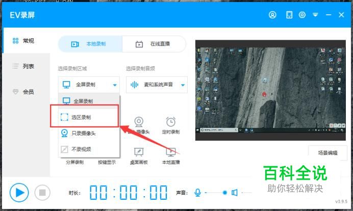Click the 按键显示 label
The image size is (353, 211).
click(x=107, y=162)
